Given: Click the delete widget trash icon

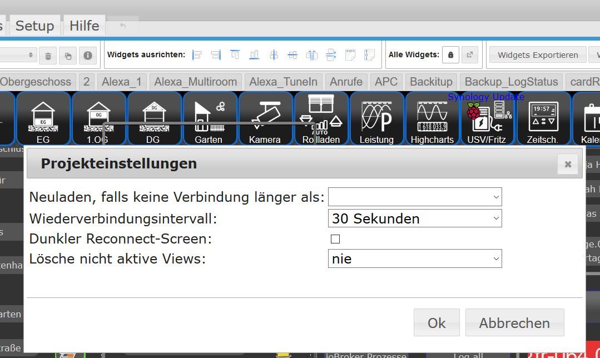Looking at the screenshot, I should (x=48, y=56).
